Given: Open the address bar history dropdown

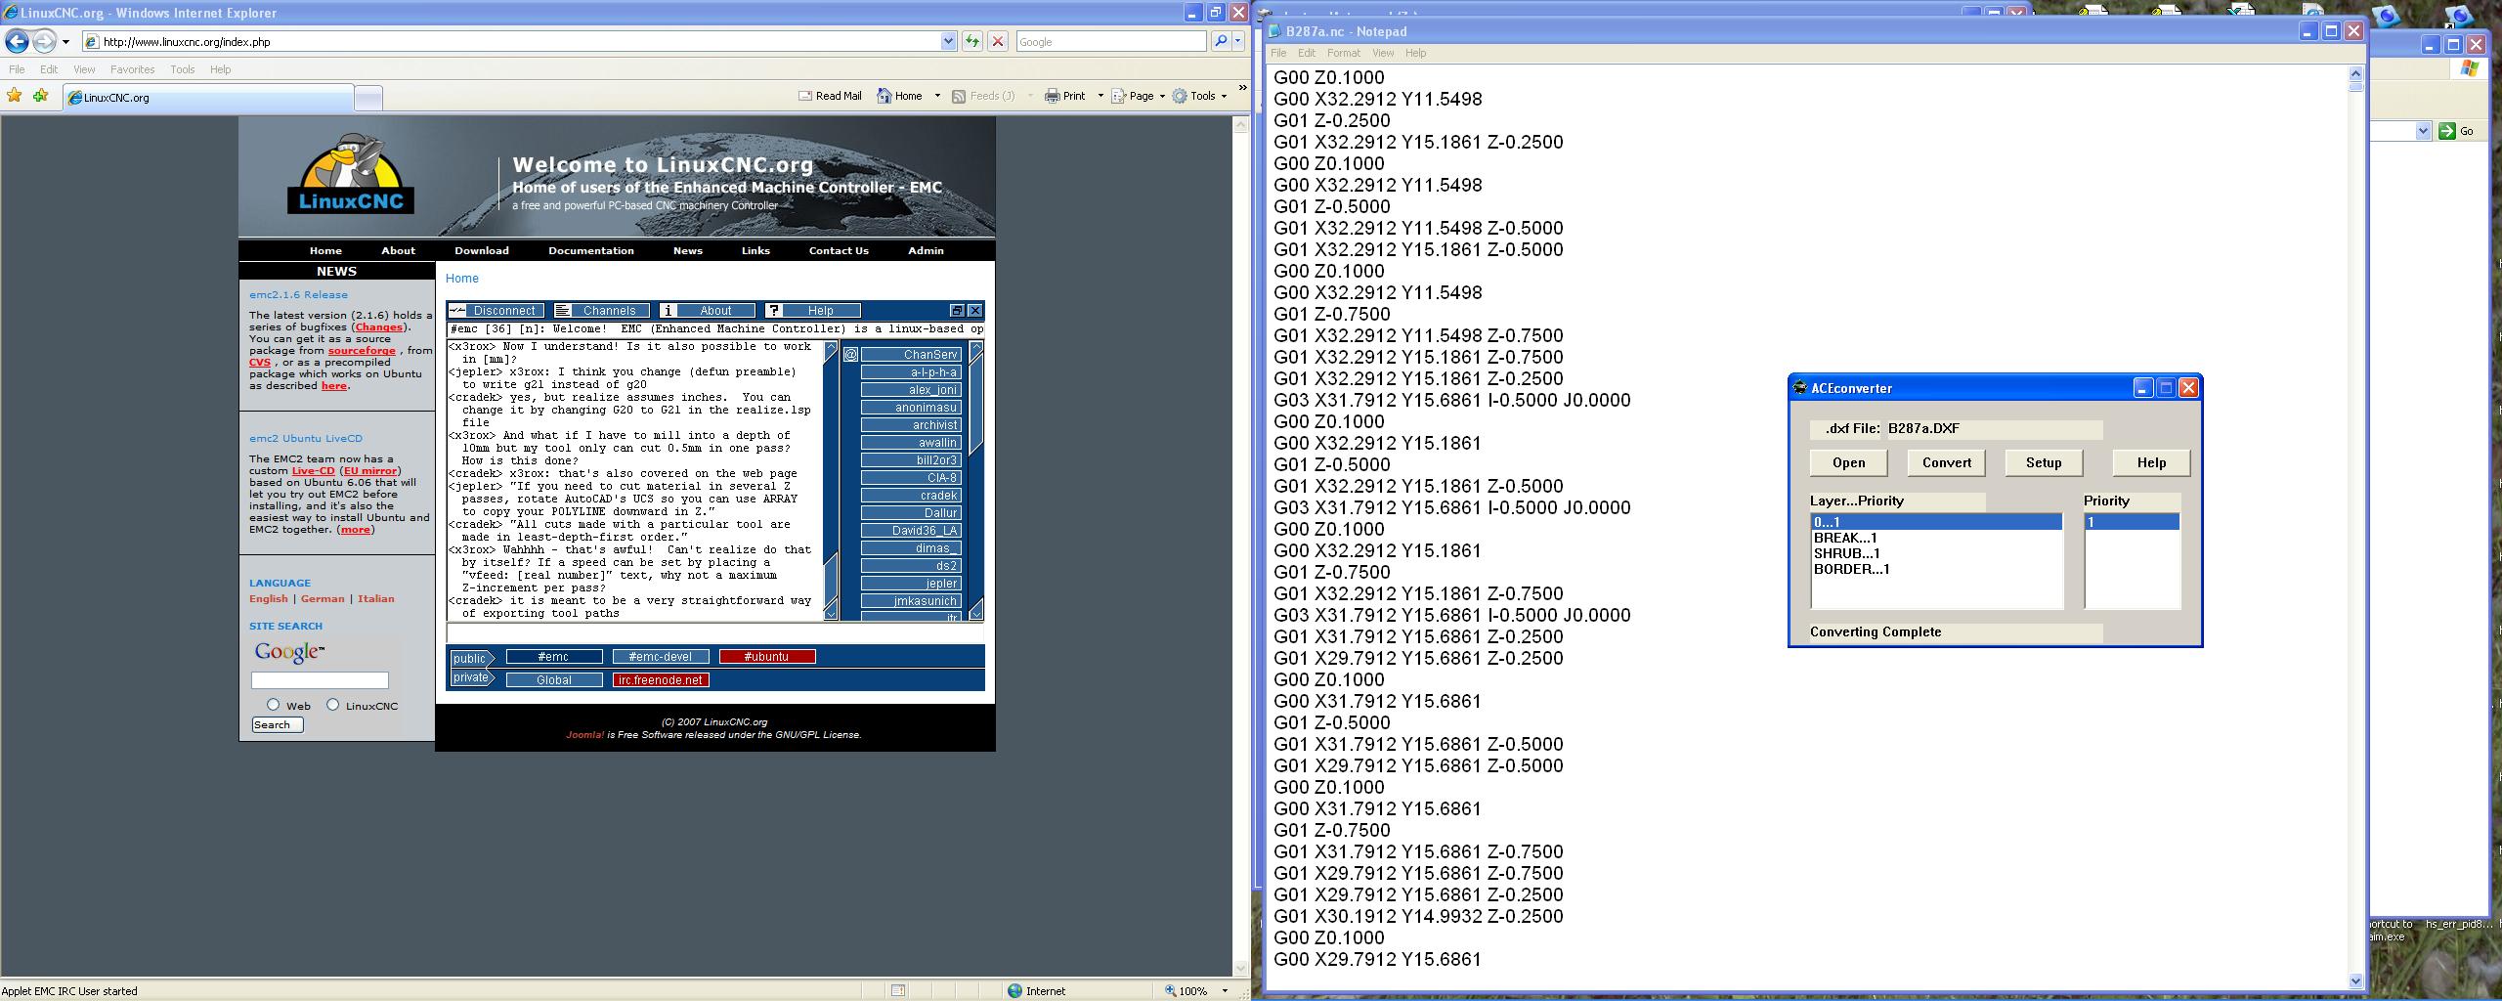Looking at the screenshot, I should 947,41.
